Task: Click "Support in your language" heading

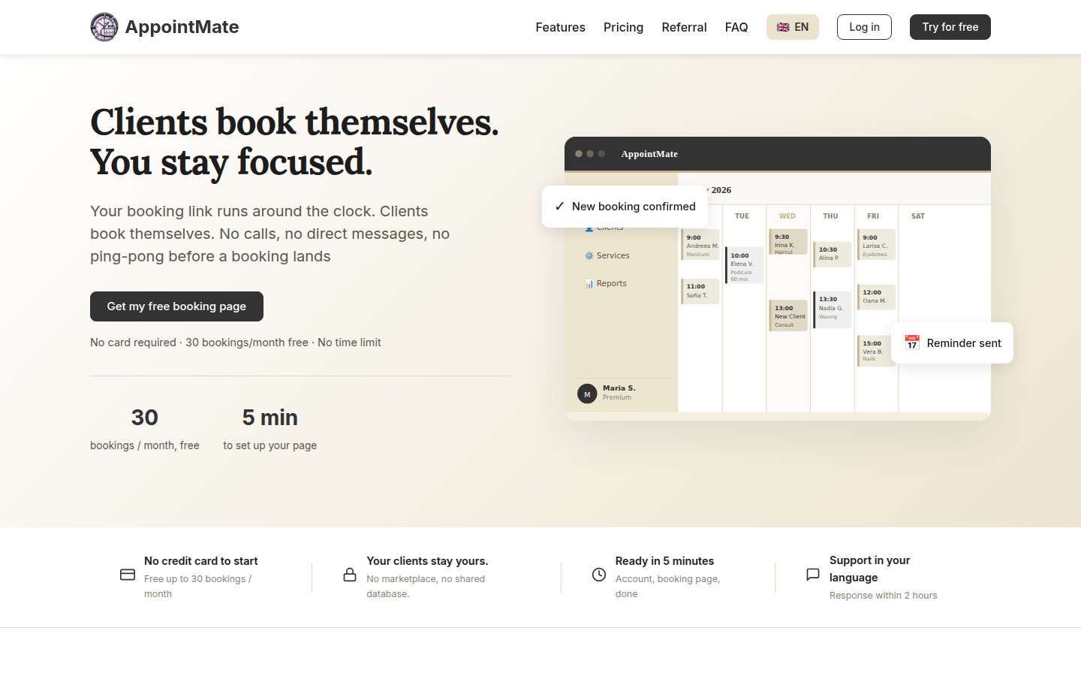Action: coord(869,569)
